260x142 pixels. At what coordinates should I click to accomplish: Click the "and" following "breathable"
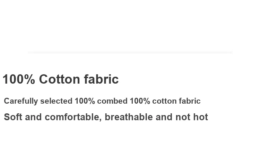coord(164,117)
